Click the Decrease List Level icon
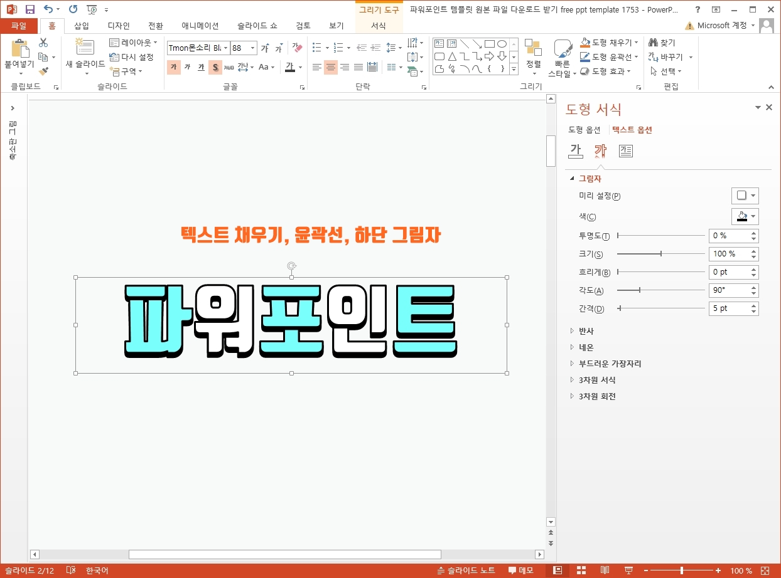 coord(361,48)
